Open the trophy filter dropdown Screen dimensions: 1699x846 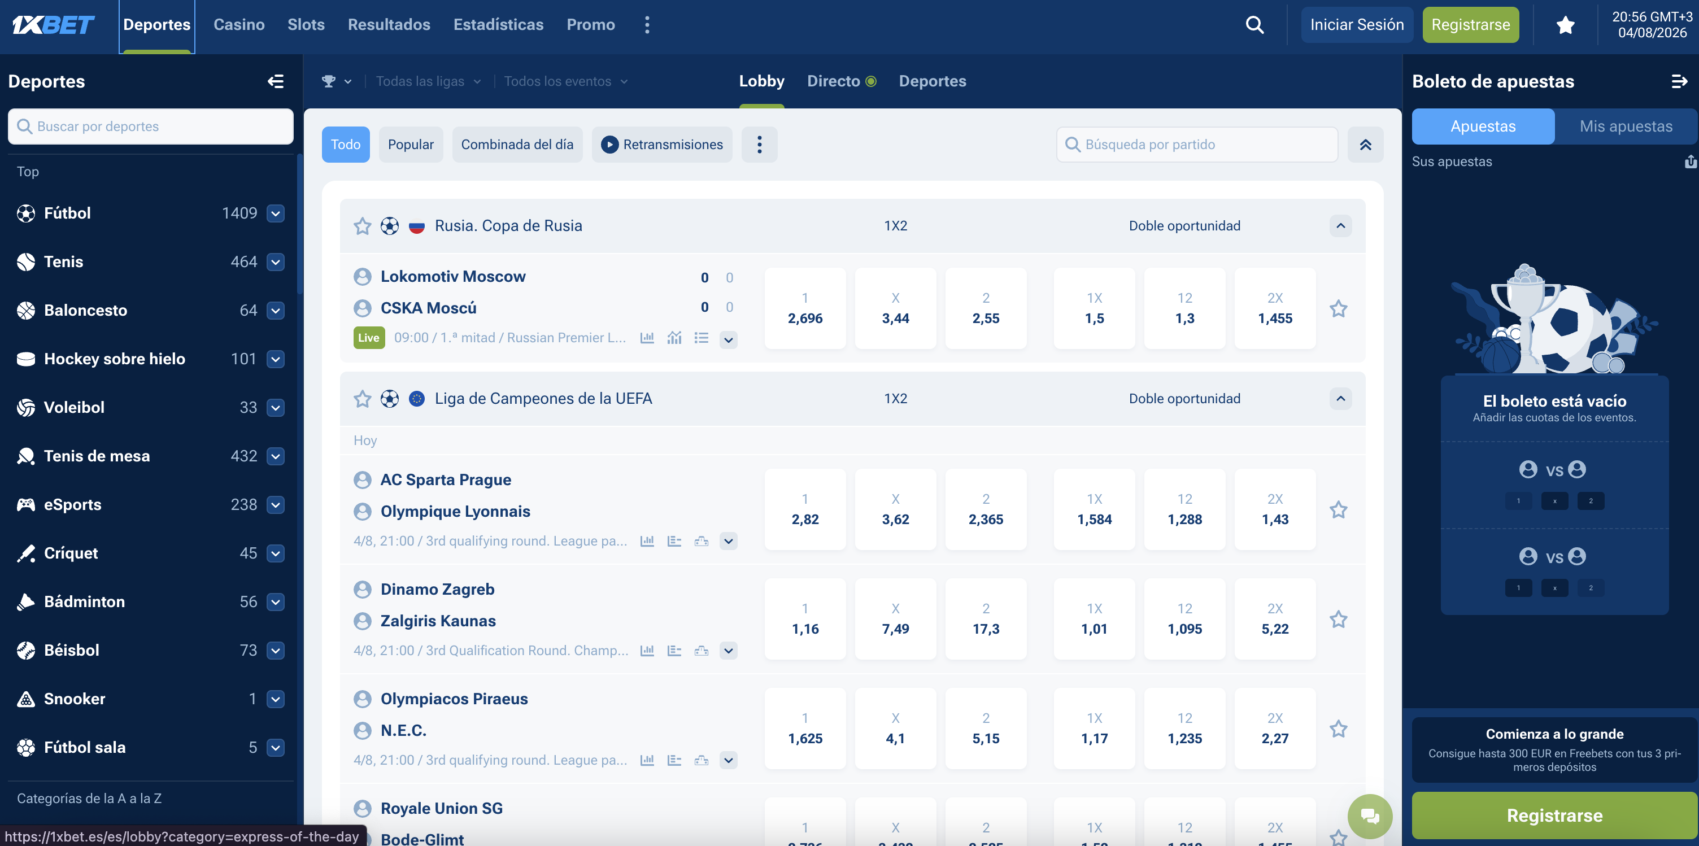(337, 81)
